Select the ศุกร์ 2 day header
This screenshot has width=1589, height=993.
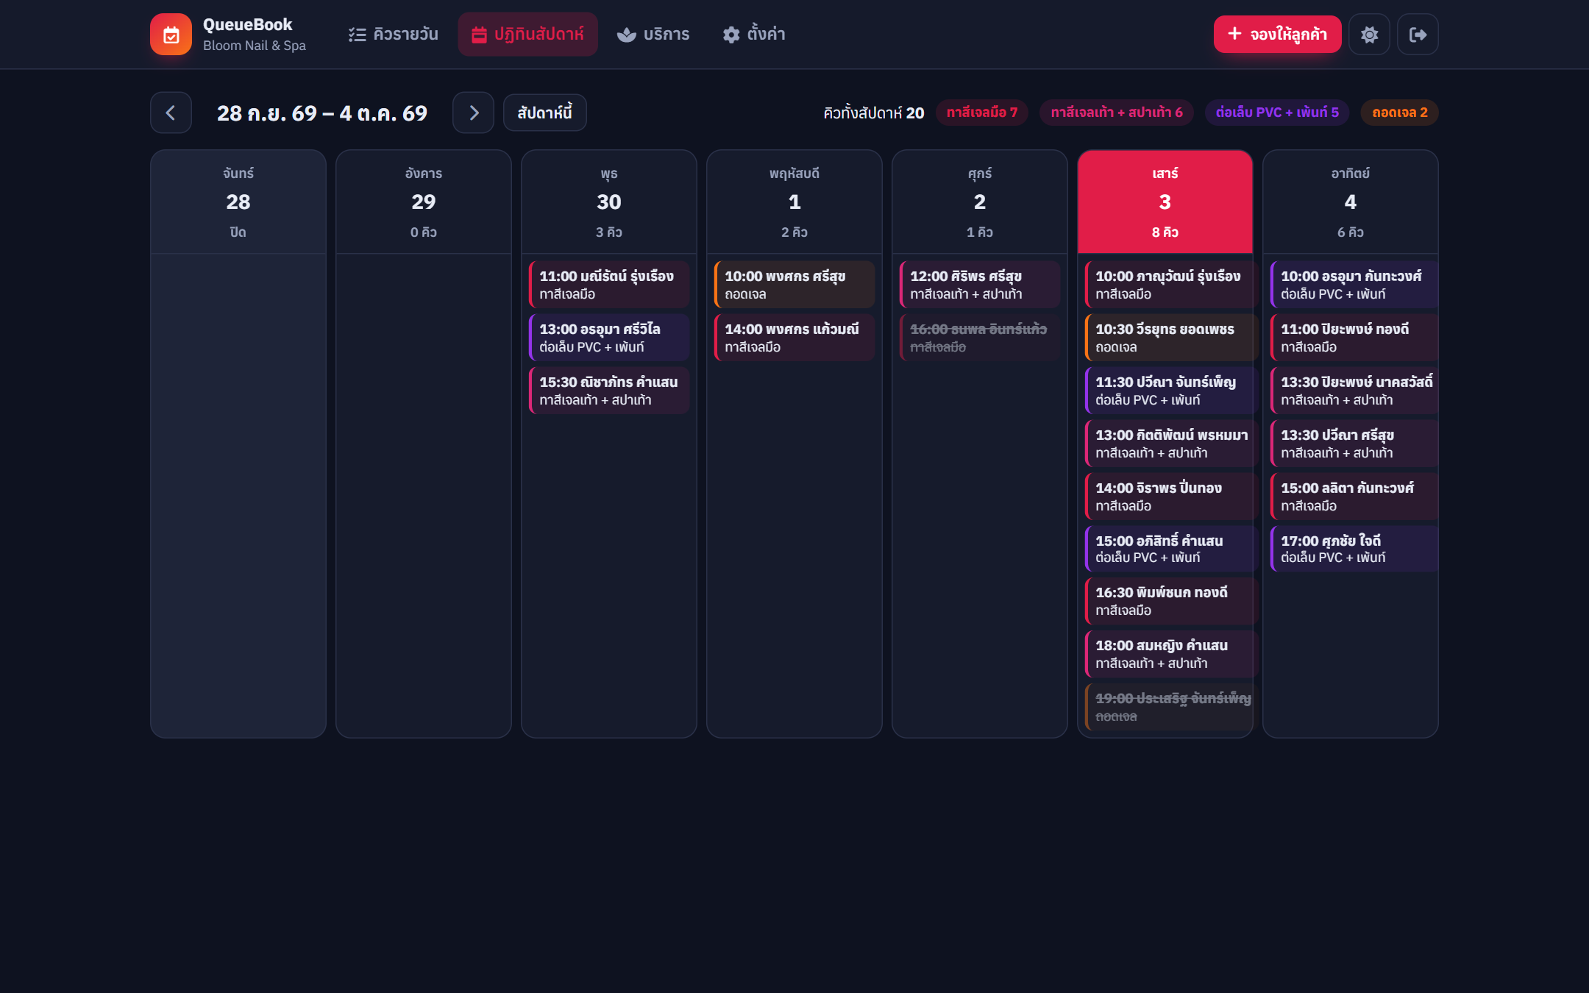tap(980, 202)
